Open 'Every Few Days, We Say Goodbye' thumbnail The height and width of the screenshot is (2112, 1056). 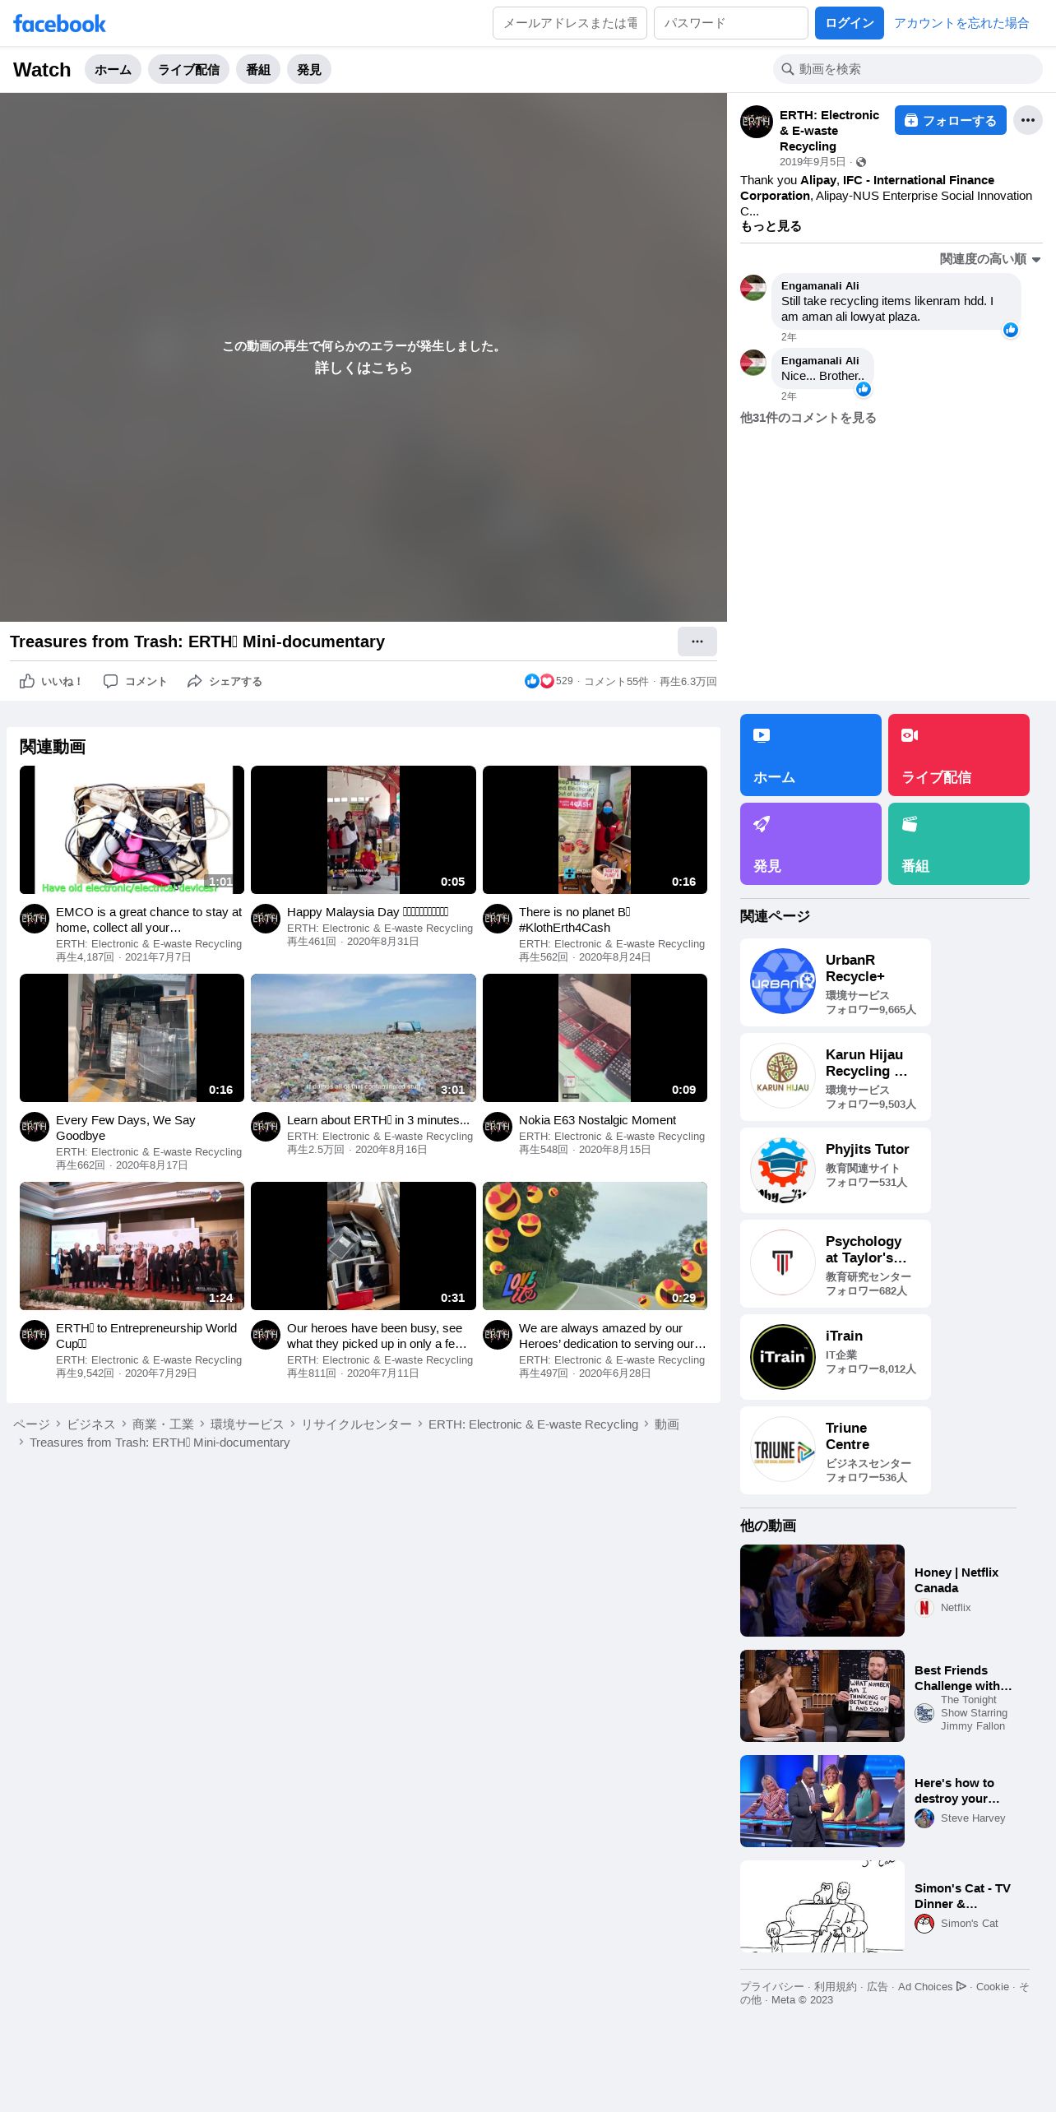(132, 1038)
